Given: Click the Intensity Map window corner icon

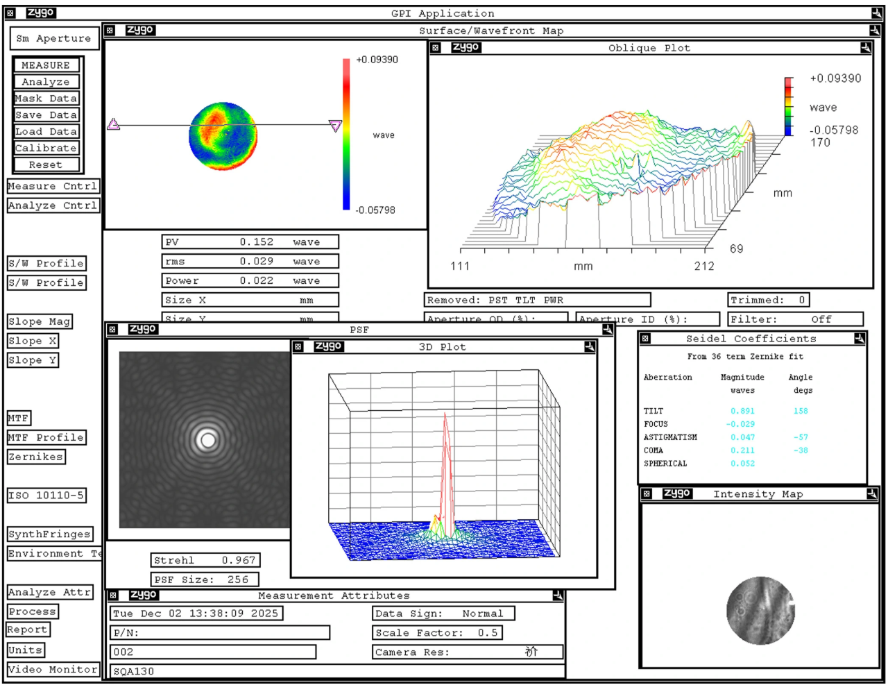Looking at the screenshot, I should (x=872, y=494).
